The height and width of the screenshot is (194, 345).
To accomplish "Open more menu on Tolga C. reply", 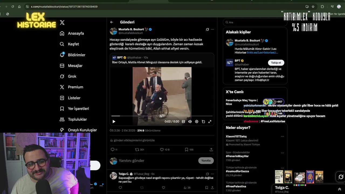I will point(212,174).
